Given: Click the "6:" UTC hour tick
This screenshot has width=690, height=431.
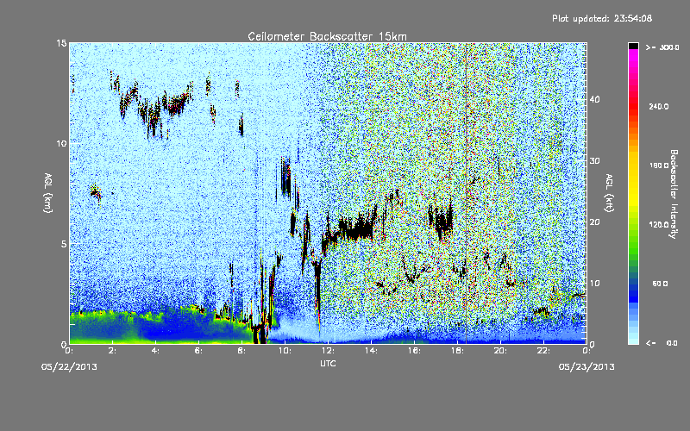Looking at the screenshot, I should point(199,351).
